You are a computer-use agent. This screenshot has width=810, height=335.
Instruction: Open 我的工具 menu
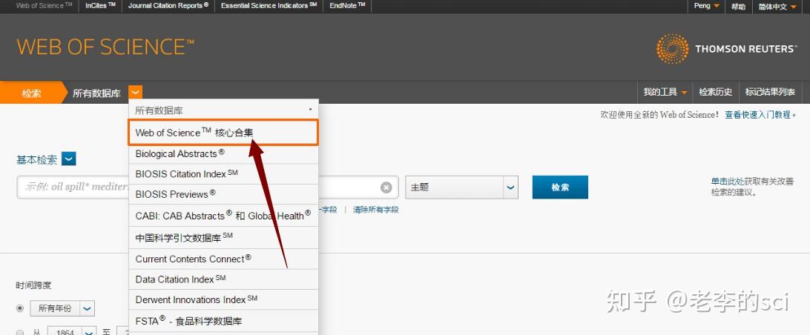tap(665, 93)
